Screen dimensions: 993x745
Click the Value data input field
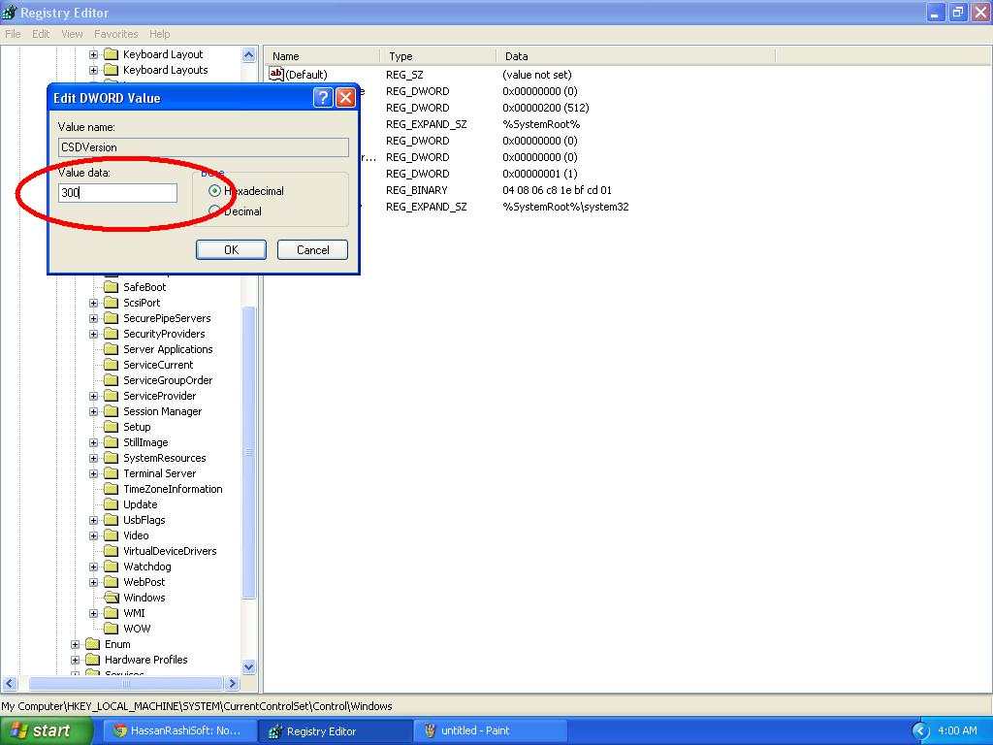117,193
